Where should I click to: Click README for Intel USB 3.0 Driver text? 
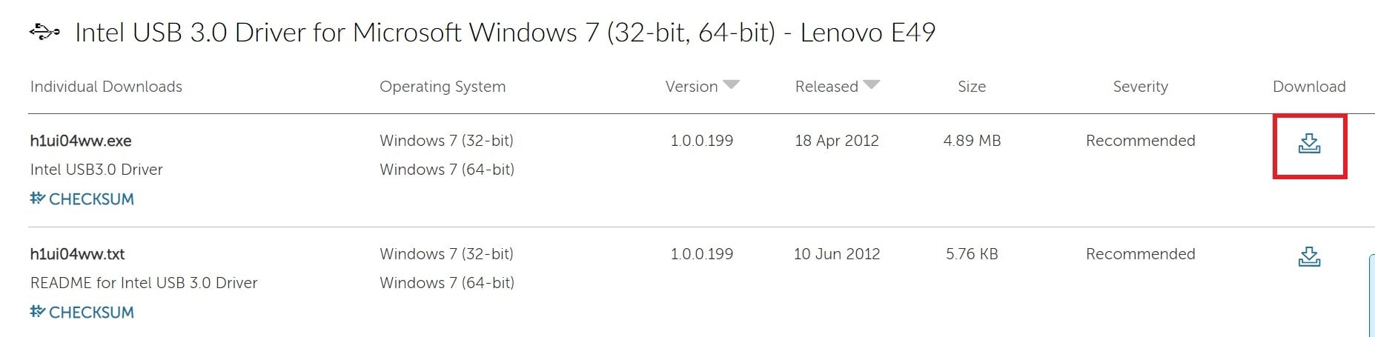click(144, 283)
